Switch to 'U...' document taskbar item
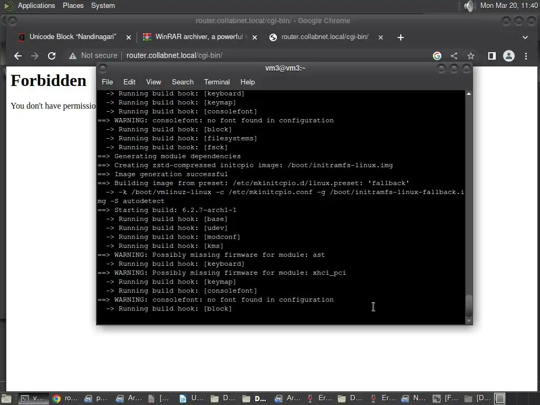Image resolution: width=540 pixels, height=405 pixels. (192, 399)
